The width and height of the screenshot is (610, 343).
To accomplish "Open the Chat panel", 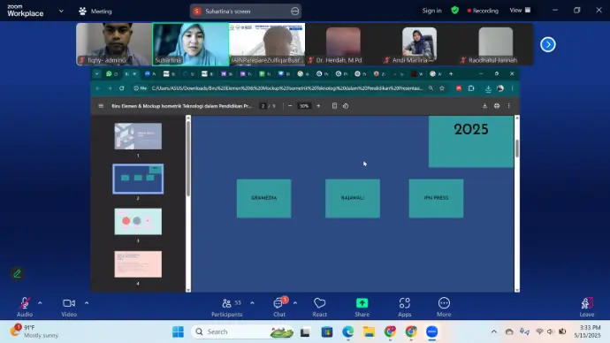I will coord(279,307).
